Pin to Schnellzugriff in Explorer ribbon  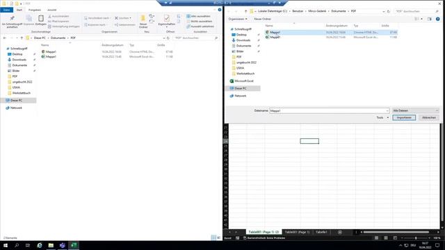12,22
